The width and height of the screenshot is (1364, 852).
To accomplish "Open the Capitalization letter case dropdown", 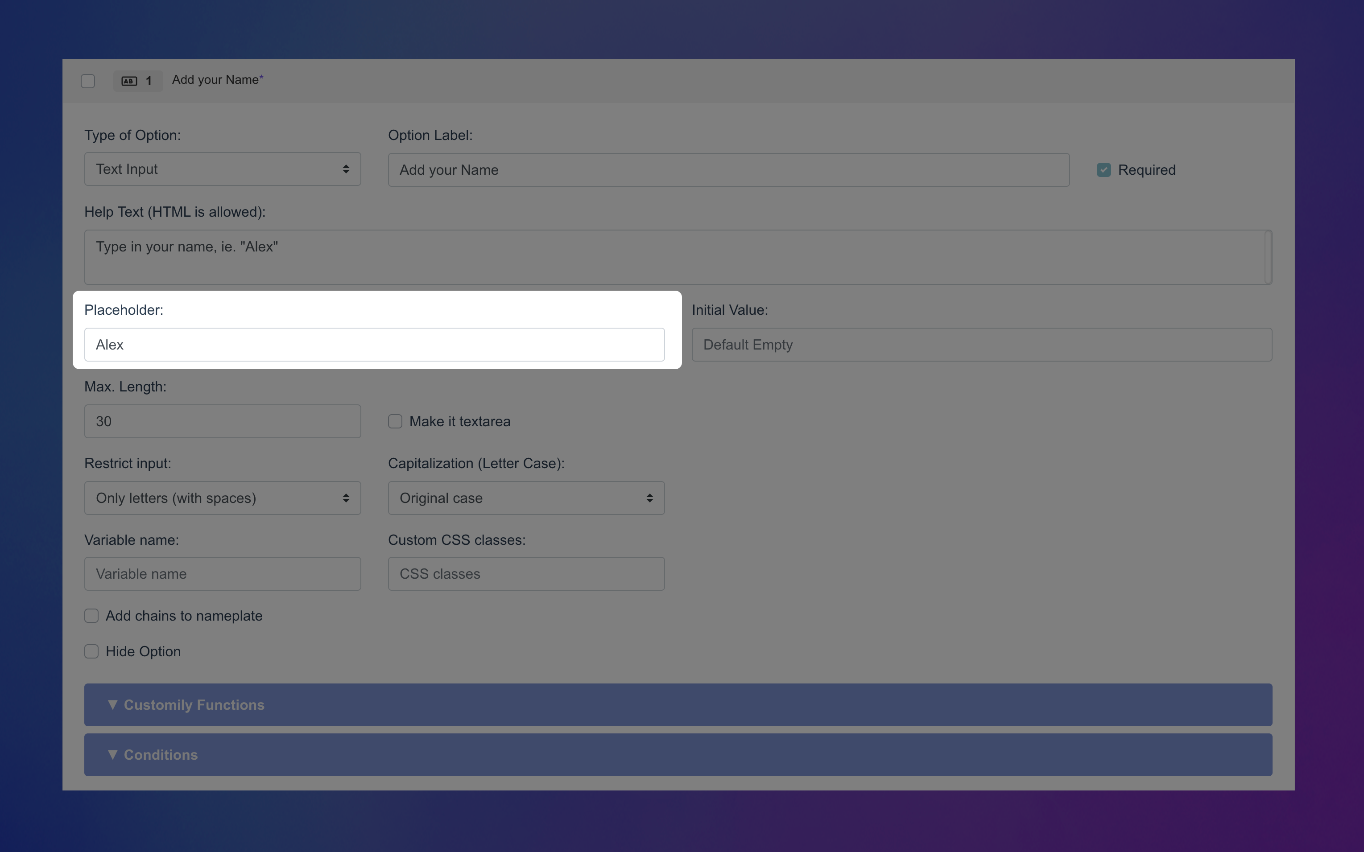I will tap(525, 498).
